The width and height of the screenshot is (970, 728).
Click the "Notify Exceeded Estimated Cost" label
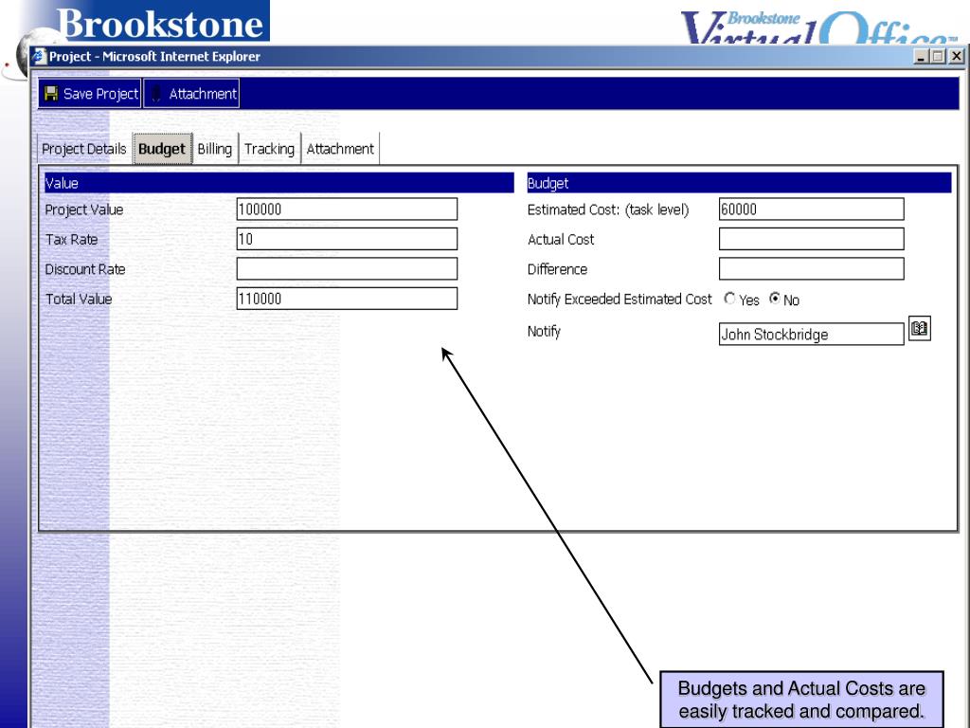620,300
